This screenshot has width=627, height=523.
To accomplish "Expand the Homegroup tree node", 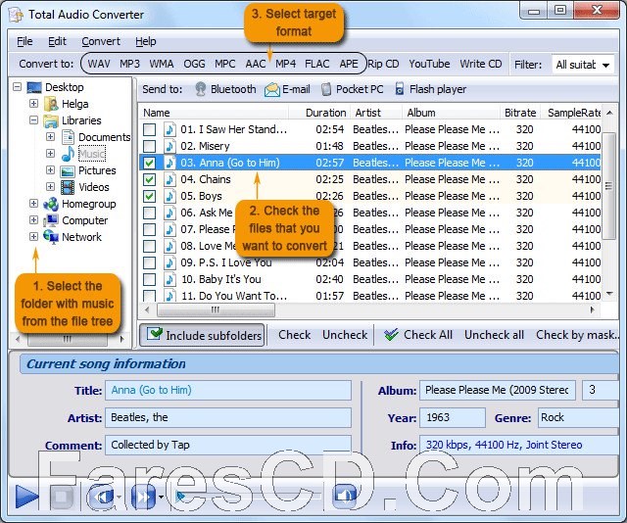I will (x=33, y=203).
